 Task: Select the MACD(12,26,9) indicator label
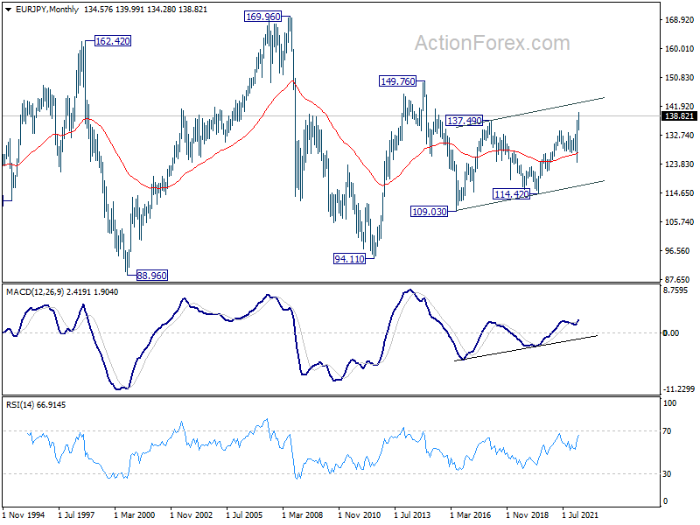coord(36,292)
